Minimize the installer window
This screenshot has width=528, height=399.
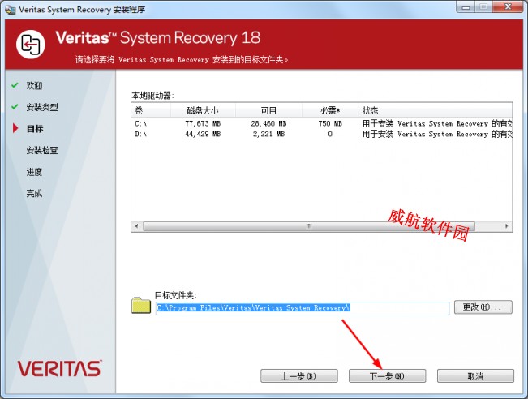[466, 6]
